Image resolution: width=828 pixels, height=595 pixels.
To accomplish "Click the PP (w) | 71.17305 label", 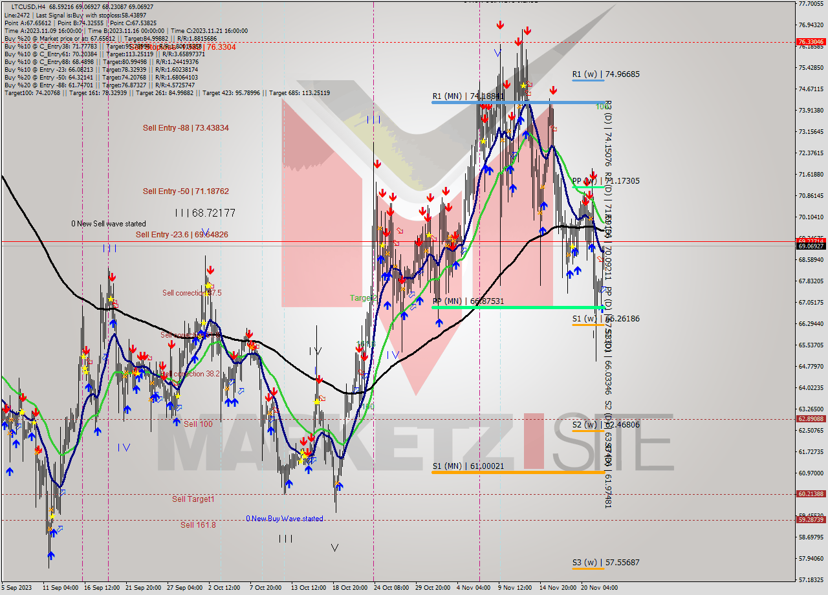I will click(606, 181).
